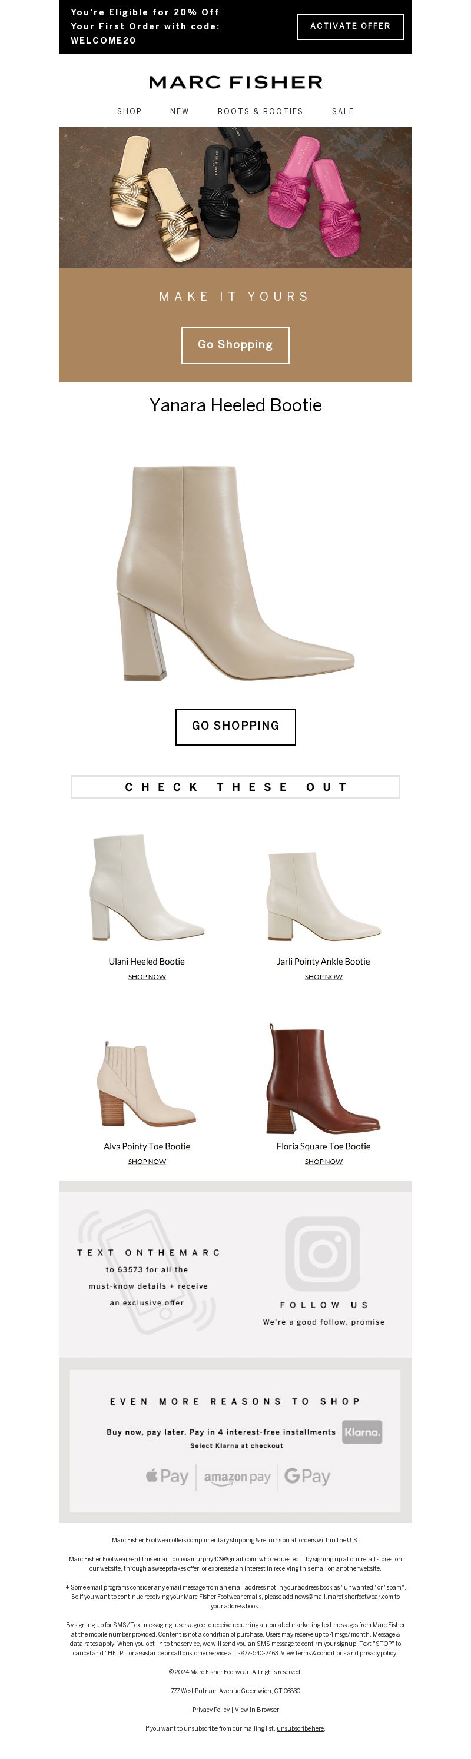Click the Apple Pay icon
The height and width of the screenshot is (1759, 471).
(167, 1477)
